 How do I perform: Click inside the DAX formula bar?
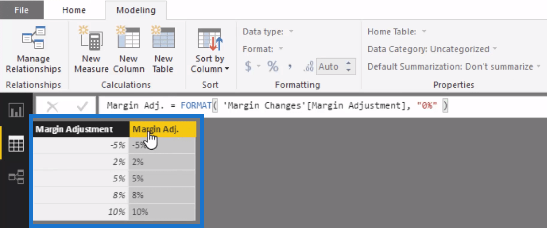point(322,106)
